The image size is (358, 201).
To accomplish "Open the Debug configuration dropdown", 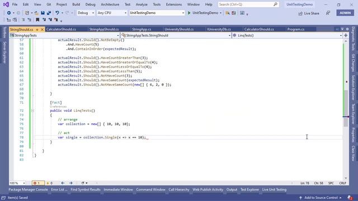I will 86,13.
